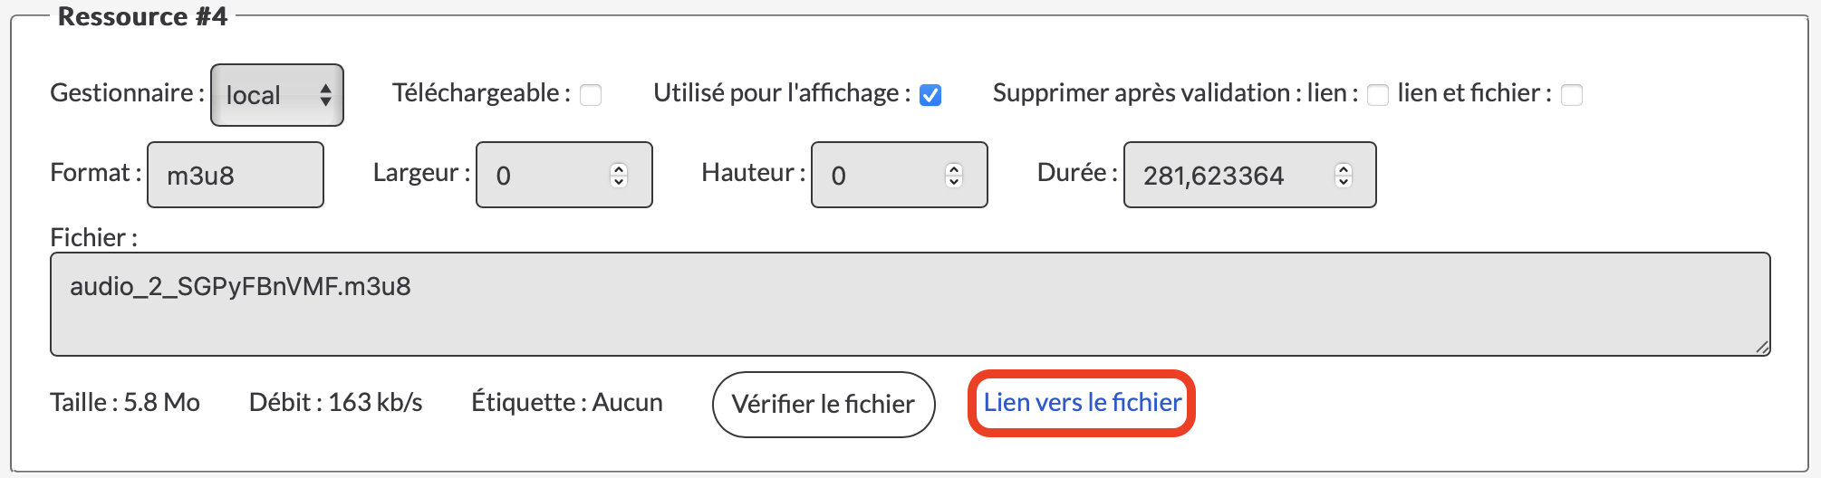Open the Lien vers le fichier link
Screen dimensions: 1821x478
coord(1083,403)
